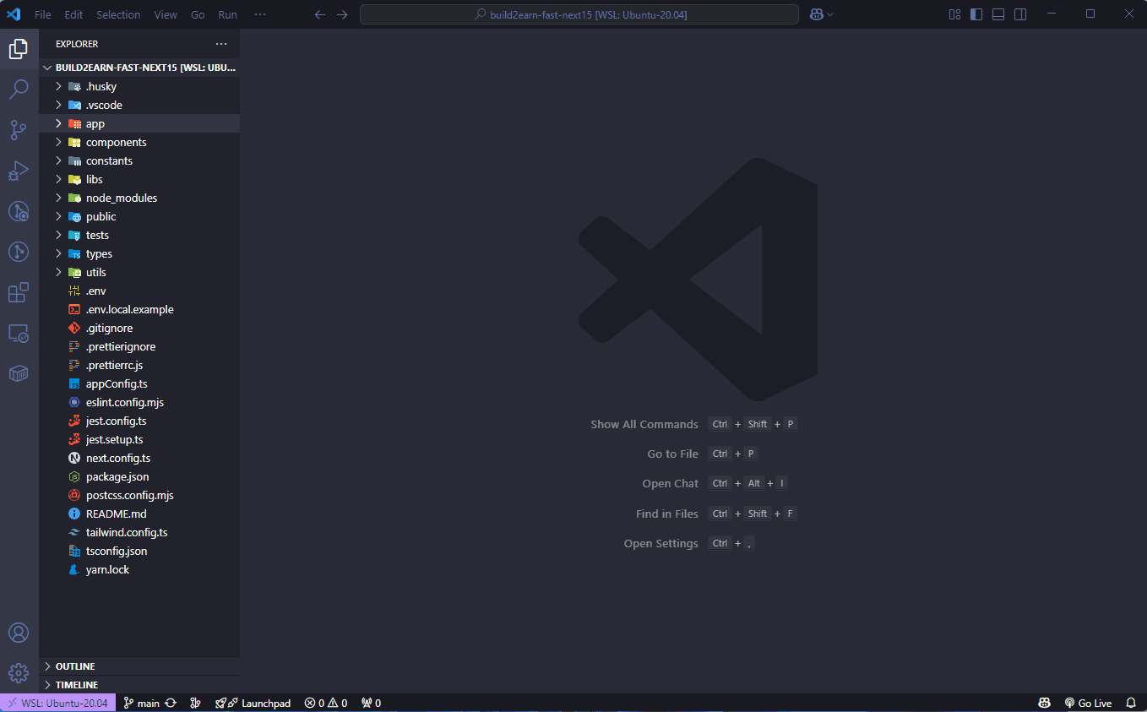The height and width of the screenshot is (712, 1147).
Task: Open Accounts in the Activity Bar
Action: point(19,632)
